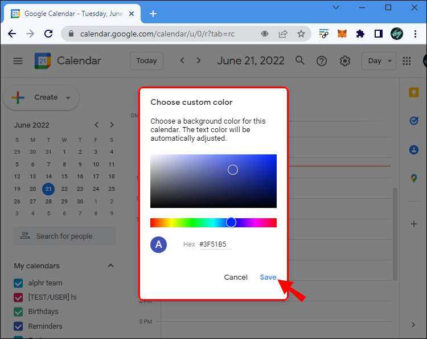Click Save in the custom color dialog
427x339 pixels.
[x=268, y=277]
